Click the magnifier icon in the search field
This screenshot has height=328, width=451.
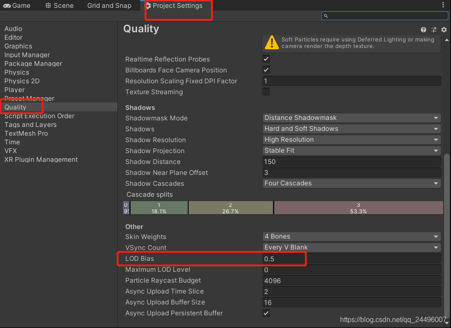[x=326, y=16]
